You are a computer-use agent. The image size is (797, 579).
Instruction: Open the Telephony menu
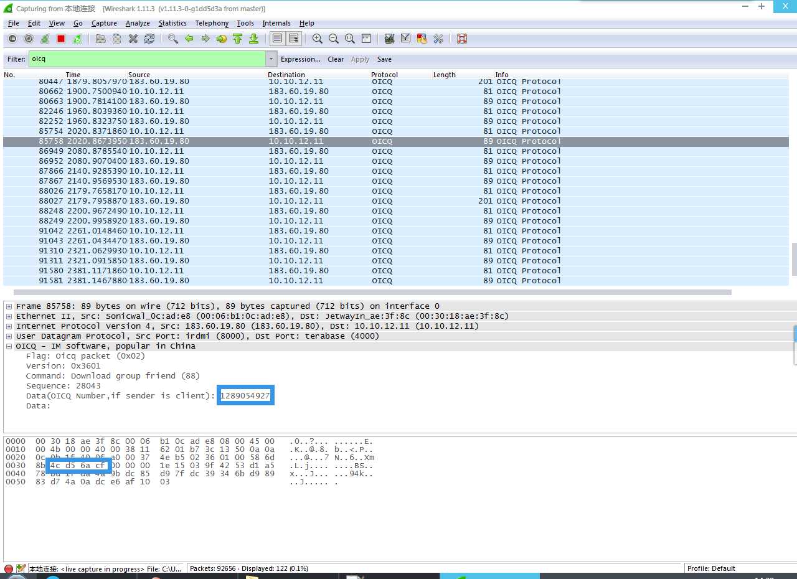click(x=212, y=23)
